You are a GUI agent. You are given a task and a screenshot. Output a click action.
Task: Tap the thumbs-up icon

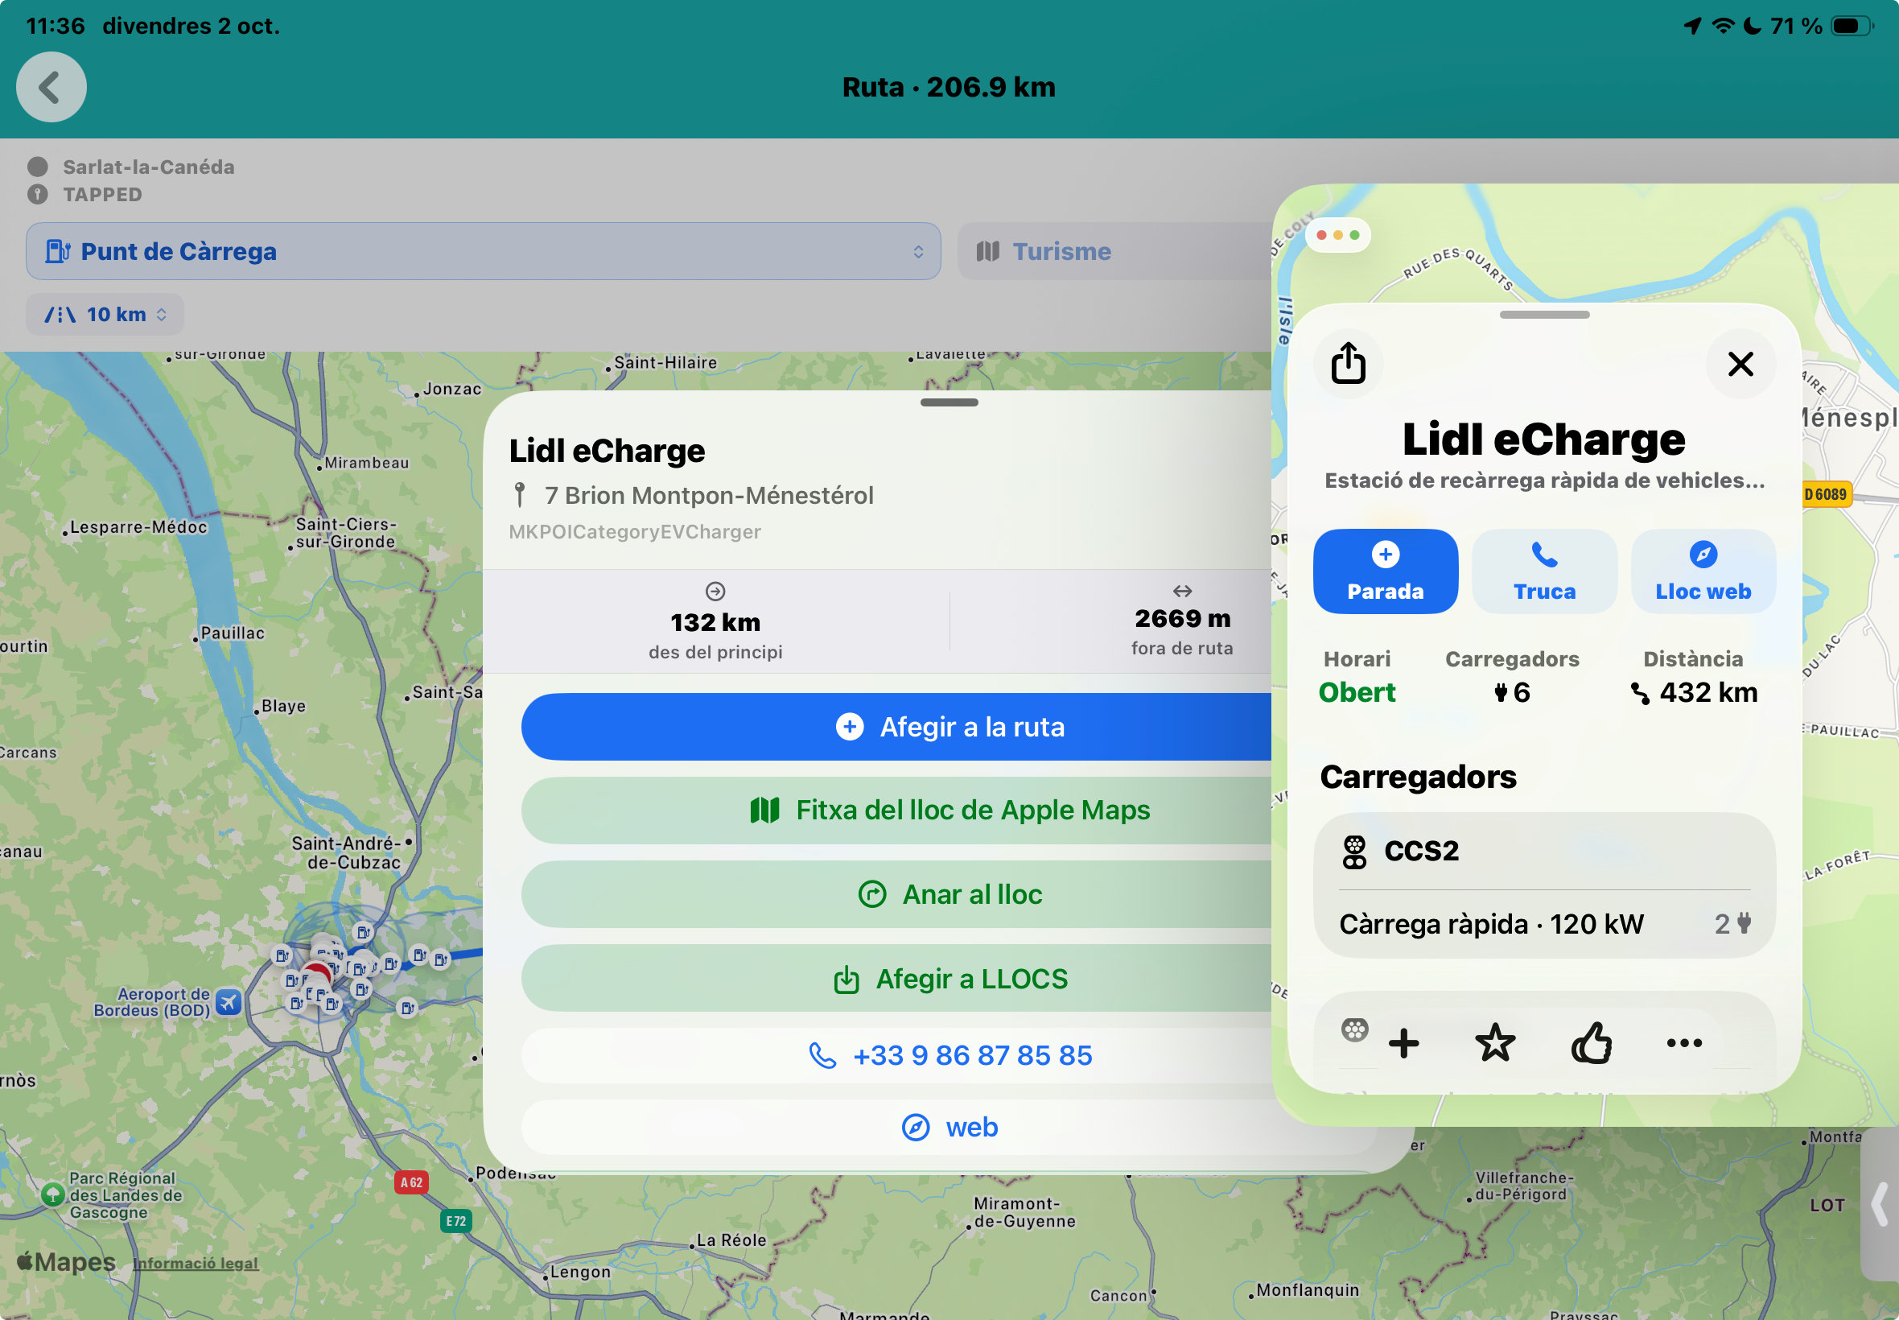(1591, 1043)
